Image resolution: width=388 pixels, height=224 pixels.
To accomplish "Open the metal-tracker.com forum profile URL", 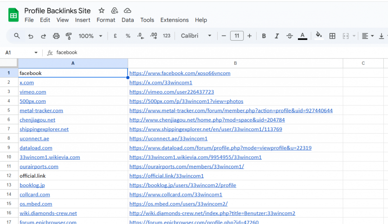I will coord(231,111).
